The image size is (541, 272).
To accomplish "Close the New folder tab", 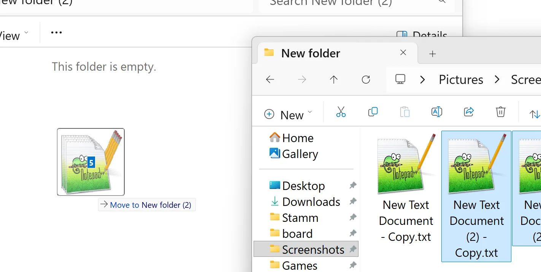I will 403,53.
